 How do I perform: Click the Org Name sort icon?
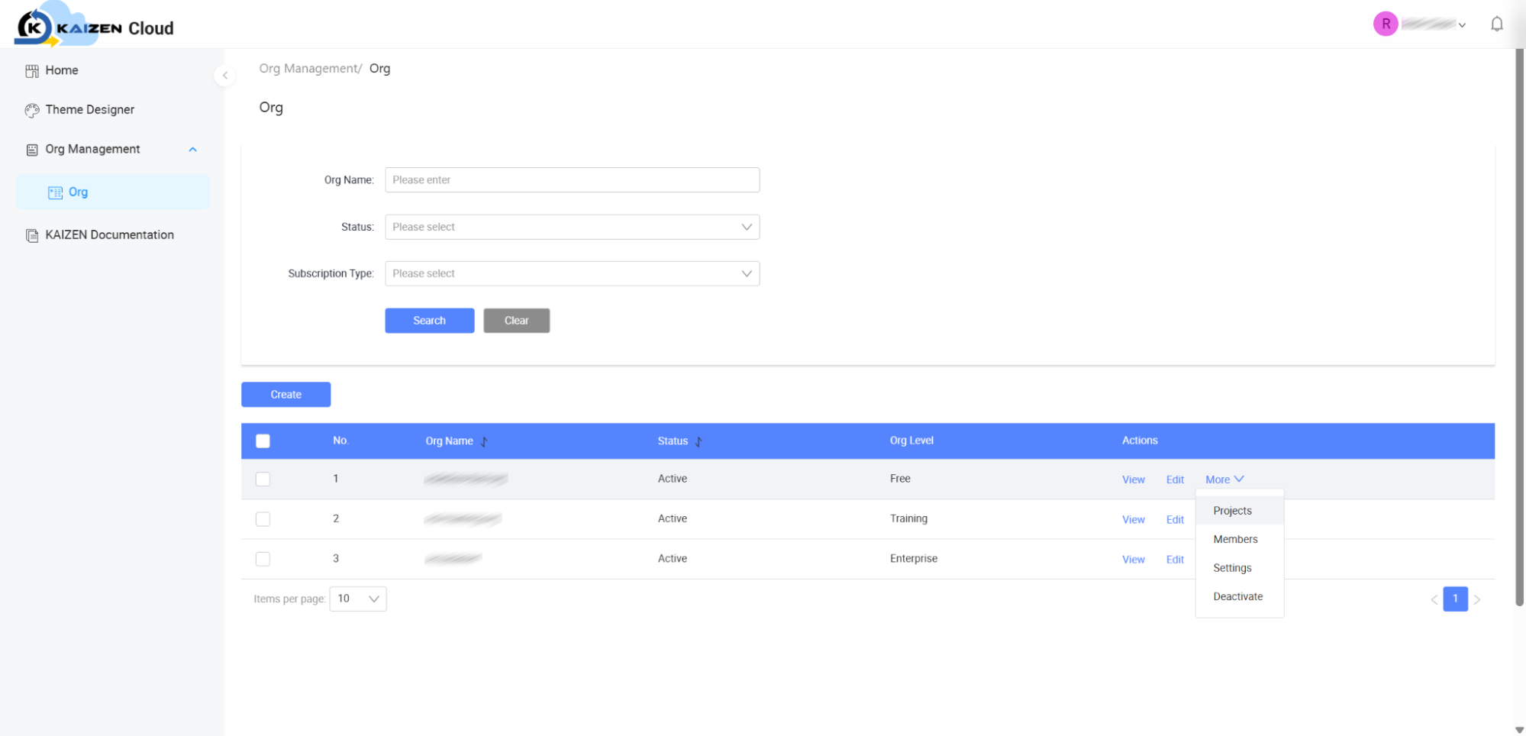coord(484,441)
